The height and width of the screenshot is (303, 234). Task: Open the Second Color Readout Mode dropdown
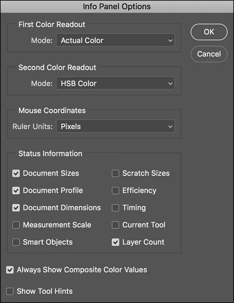[x=115, y=83]
